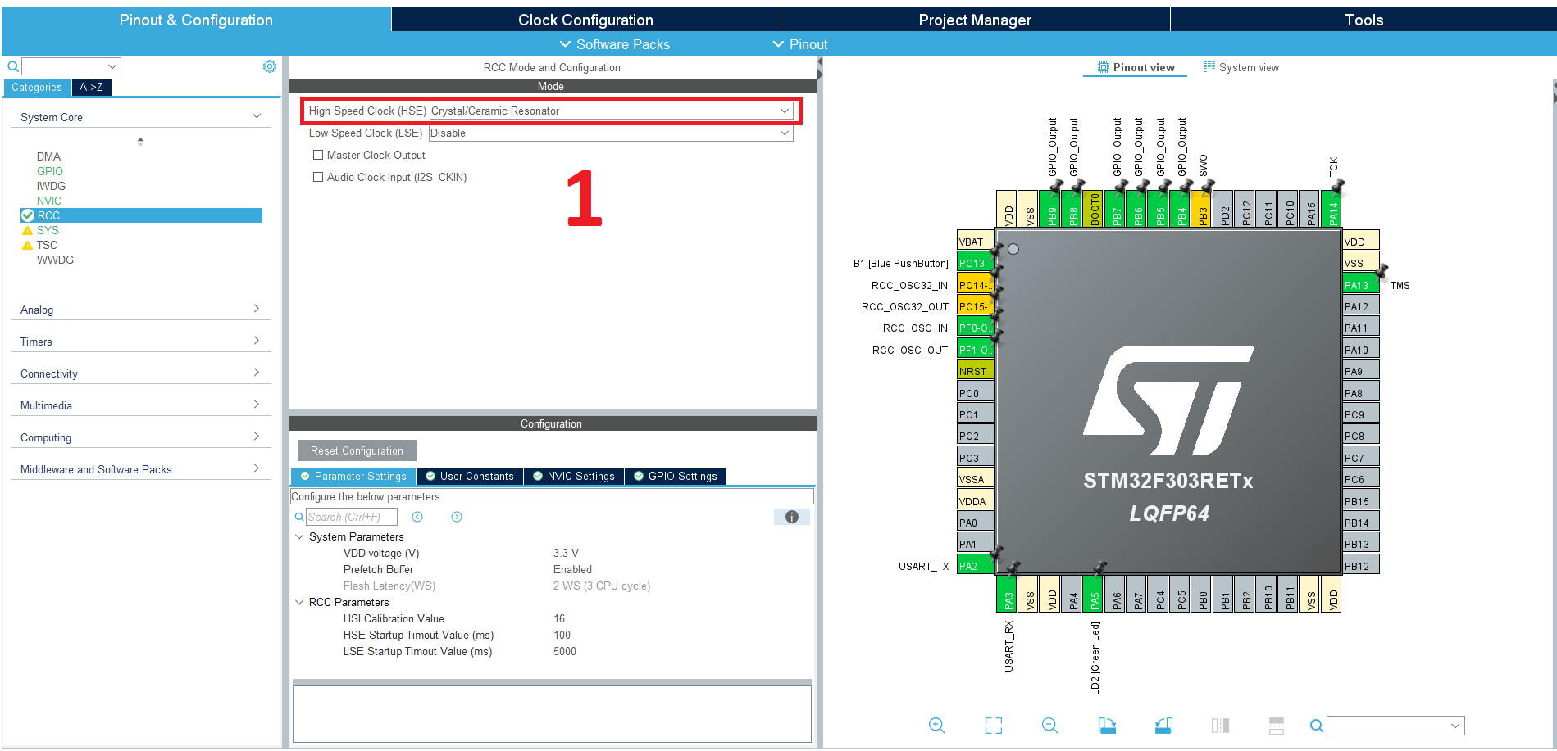Open the Software Packs menu
This screenshot has height=751, width=1557.
click(x=615, y=44)
